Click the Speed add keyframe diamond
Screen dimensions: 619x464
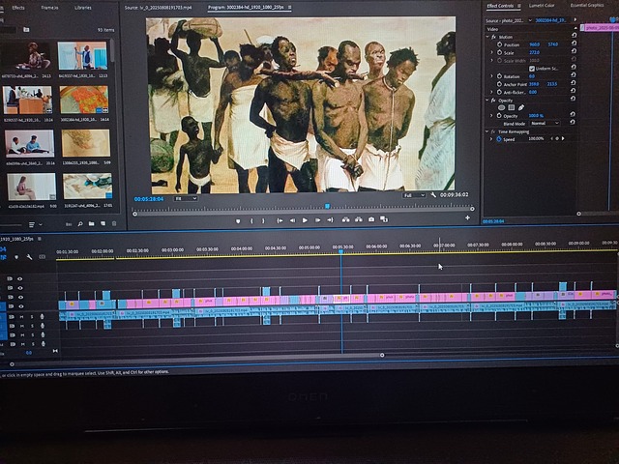[557, 138]
